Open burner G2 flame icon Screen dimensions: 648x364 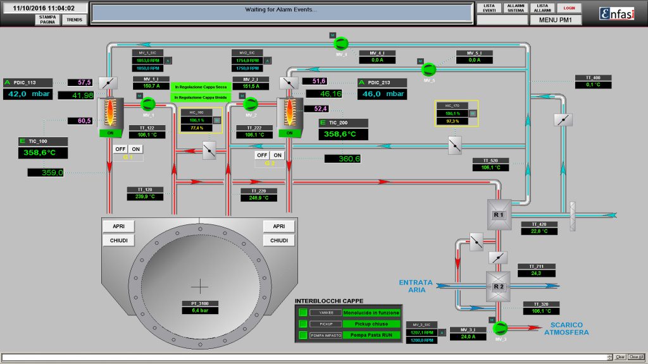pyautogui.click(x=290, y=112)
